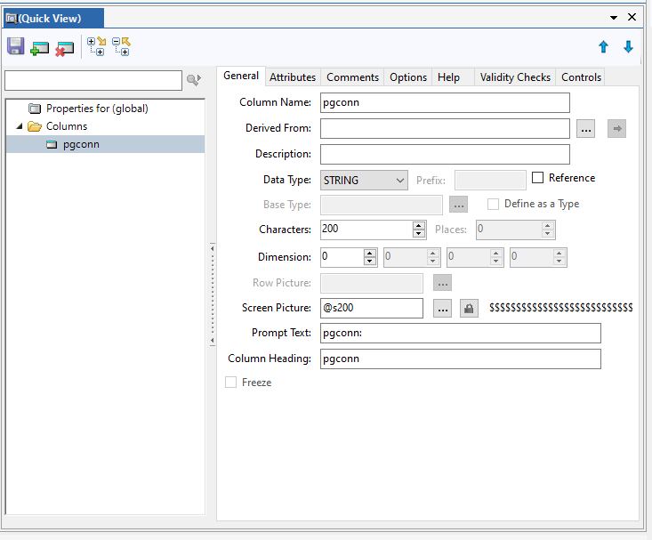Click the search icon beside the filter box
The image size is (652, 540).
pyautogui.click(x=193, y=81)
